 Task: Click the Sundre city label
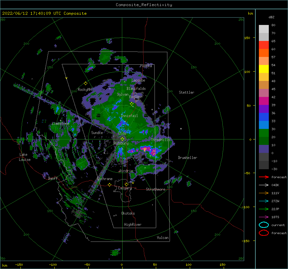pyautogui.click(x=97, y=132)
